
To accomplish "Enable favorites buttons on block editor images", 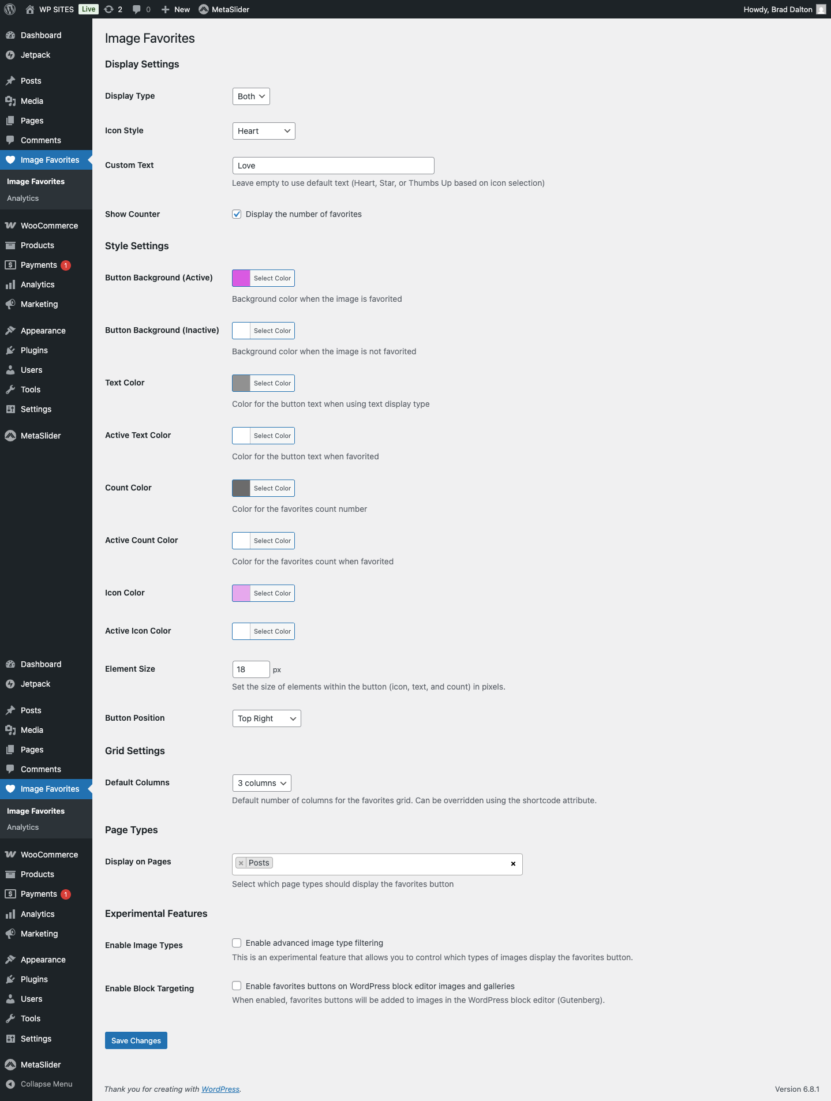I will click(237, 986).
